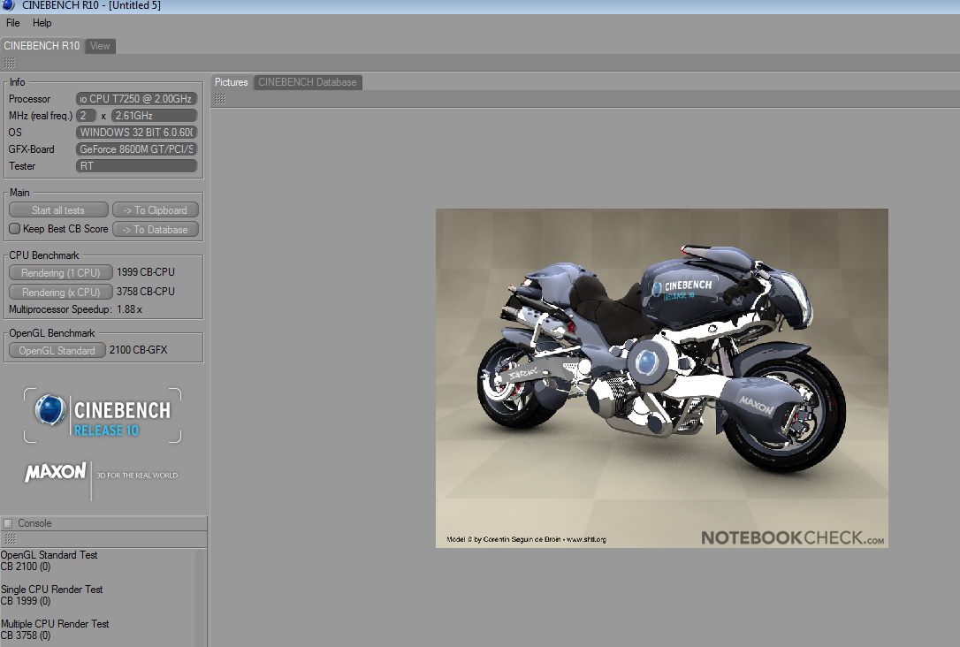The image size is (960, 647).
Task: Click console line Multiple CPU Render Test
Action: pyautogui.click(x=55, y=624)
